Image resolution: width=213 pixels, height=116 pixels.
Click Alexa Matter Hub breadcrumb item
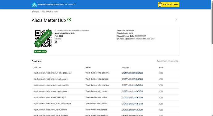pyautogui.click(x=49, y=12)
